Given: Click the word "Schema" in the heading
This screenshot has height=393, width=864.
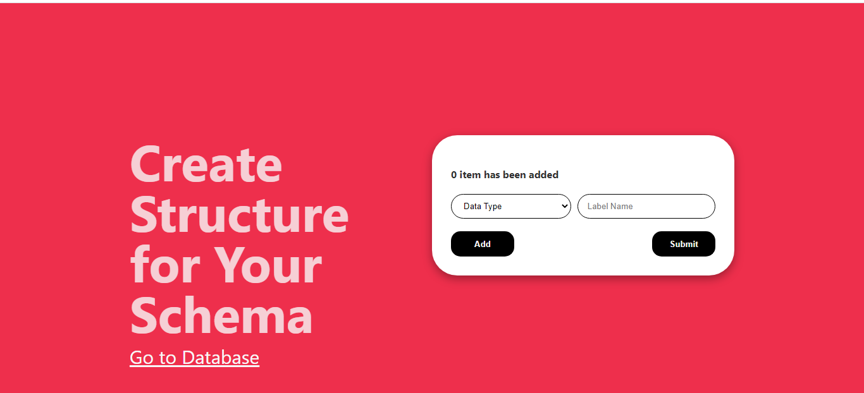Looking at the screenshot, I should click(221, 316).
